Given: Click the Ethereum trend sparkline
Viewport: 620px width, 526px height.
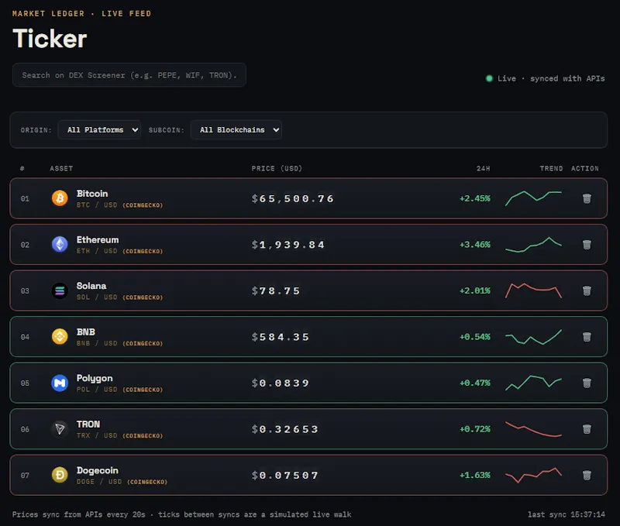Looking at the screenshot, I should [x=533, y=245].
